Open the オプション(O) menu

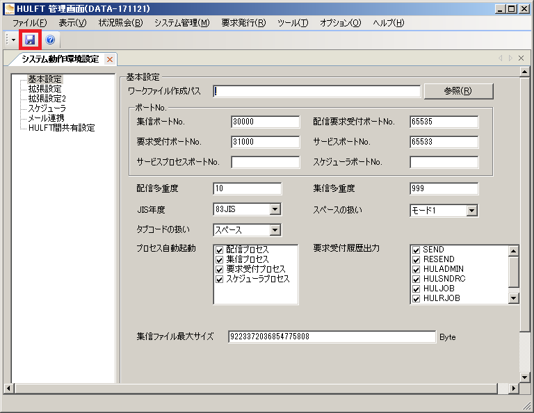tap(340, 23)
